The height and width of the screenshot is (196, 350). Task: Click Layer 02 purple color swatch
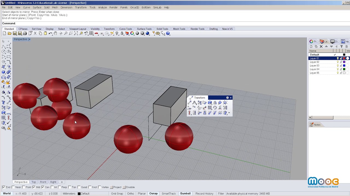344,62
